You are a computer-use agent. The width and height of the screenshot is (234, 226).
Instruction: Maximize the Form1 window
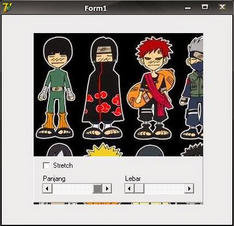pyautogui.click(x=205, y=7)
